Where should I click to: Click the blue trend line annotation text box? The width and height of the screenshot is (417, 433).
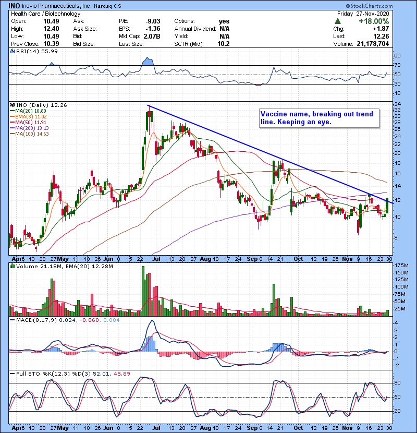pyautogui.click(x=320, y=118)
